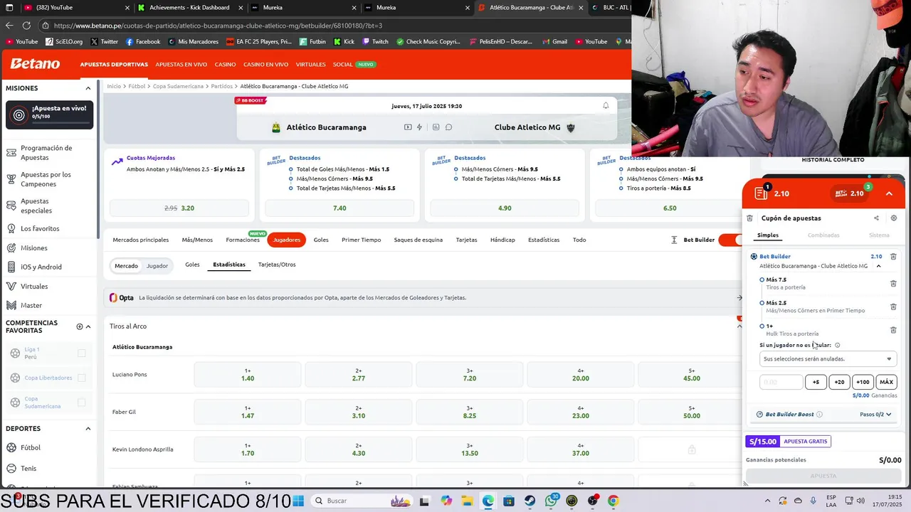
Task: Select the Tarjetas/Otros sub-tab
Action: coord(277,265)
